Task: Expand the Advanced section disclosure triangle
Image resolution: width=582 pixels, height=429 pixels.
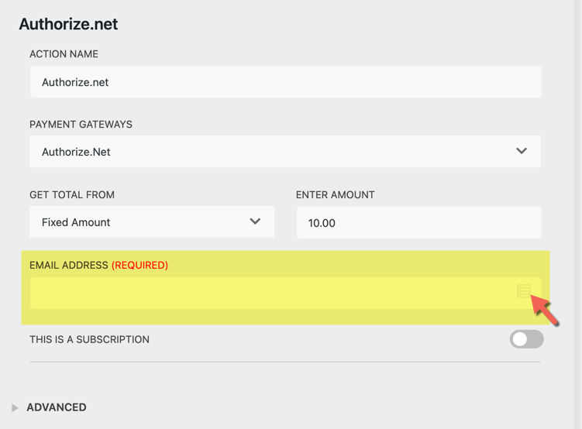Action: coord(15,407)
